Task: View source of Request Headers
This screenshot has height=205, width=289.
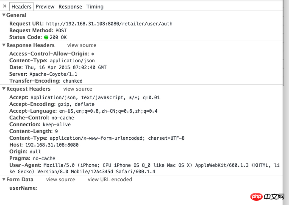Action: point(78,89)
